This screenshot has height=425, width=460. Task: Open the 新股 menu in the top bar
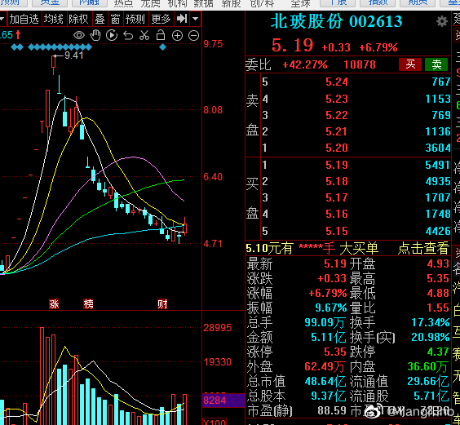pos(231,3)
